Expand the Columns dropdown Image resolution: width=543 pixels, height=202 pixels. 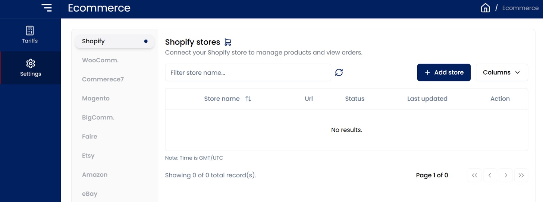[502, 72]
